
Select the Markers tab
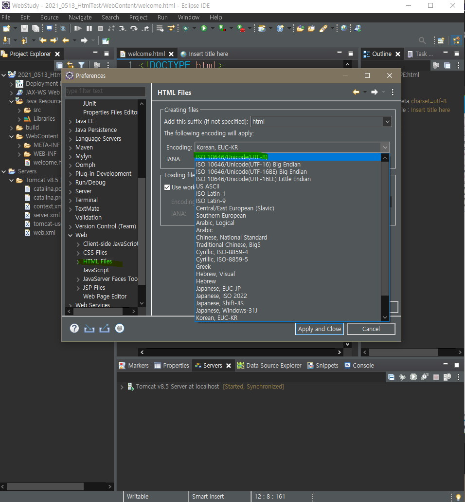point(134,365)
